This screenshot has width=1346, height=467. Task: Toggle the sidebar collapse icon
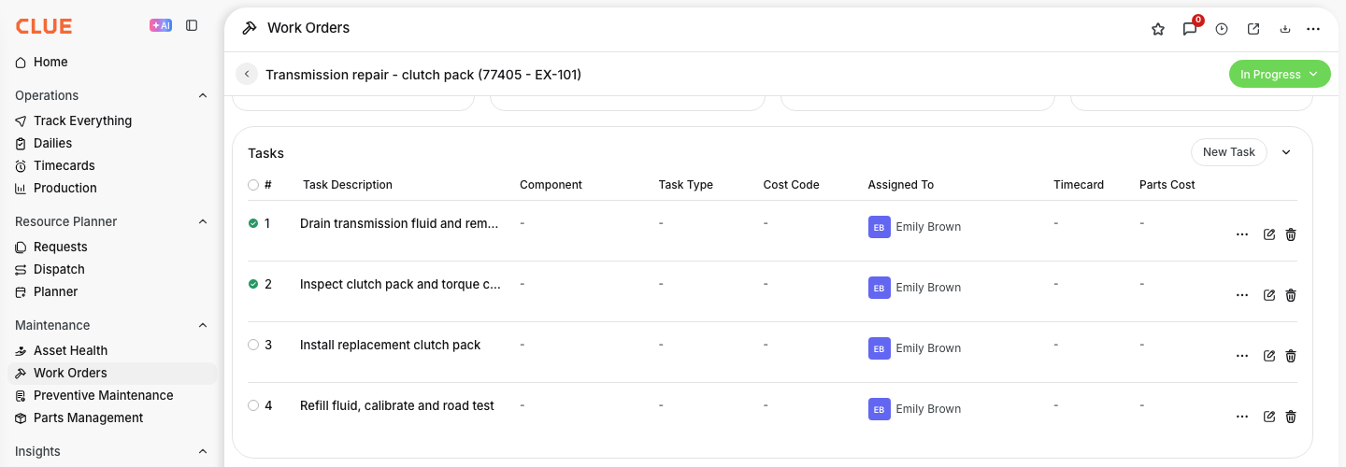[x=192, y=26]
